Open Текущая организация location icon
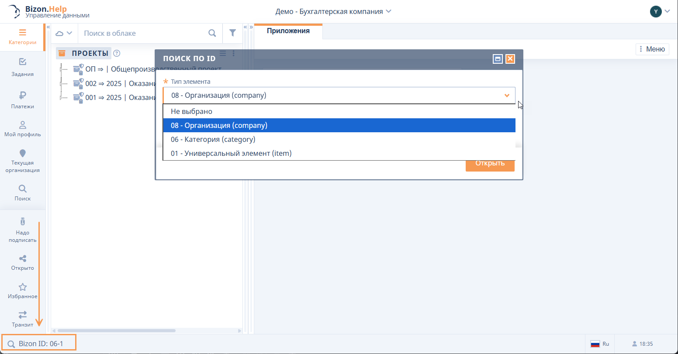The image size is (678, 354). [x=23, y=161]
